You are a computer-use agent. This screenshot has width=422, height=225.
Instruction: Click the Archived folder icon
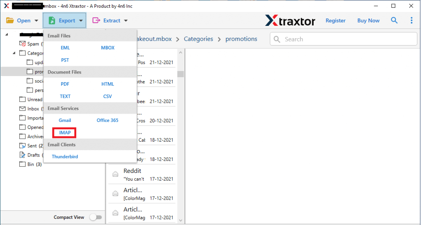tap(23, 136)
